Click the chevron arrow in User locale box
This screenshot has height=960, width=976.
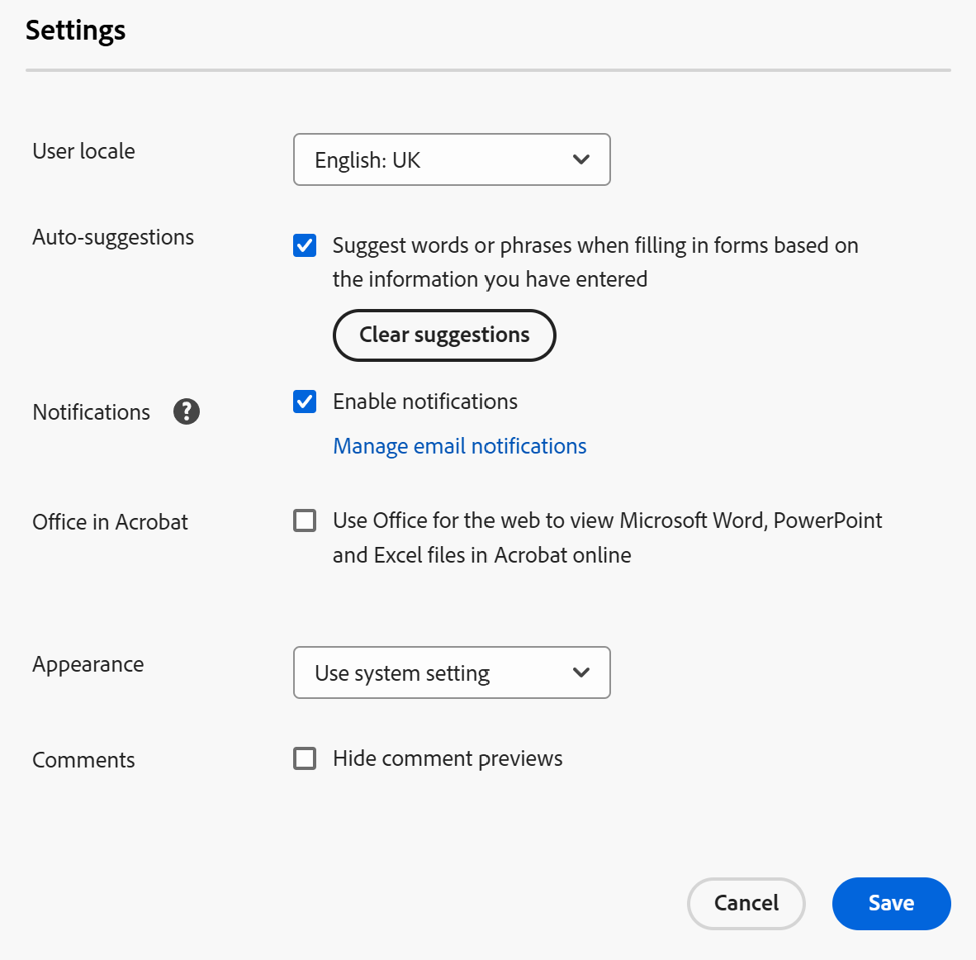(581, 159)
